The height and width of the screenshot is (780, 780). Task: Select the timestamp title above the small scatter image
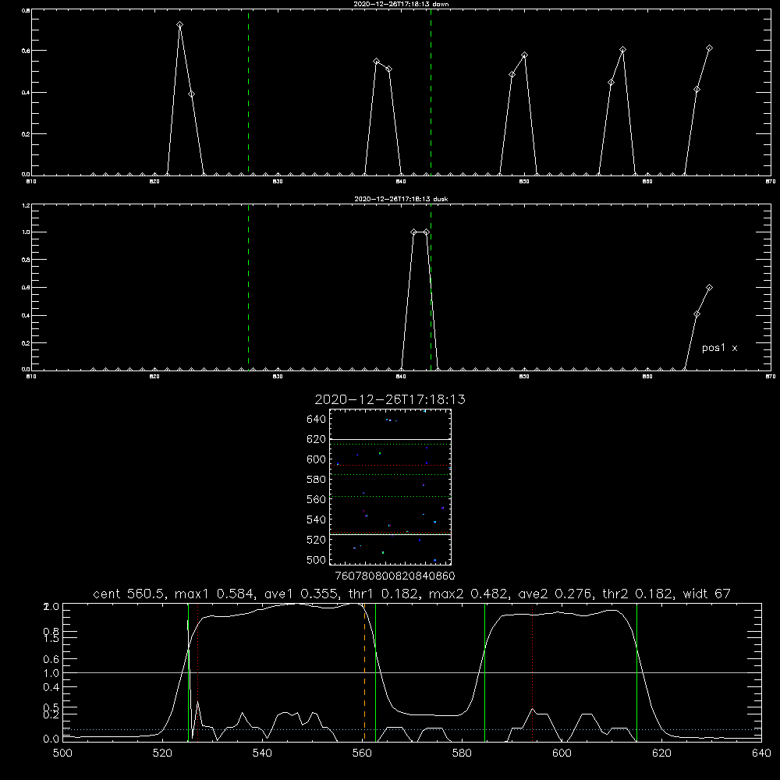(x=390, y=399)
